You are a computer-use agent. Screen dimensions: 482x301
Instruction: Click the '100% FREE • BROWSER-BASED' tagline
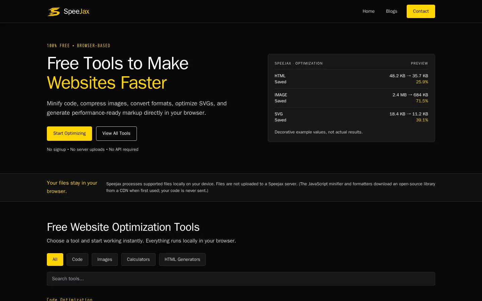(79, 46)
